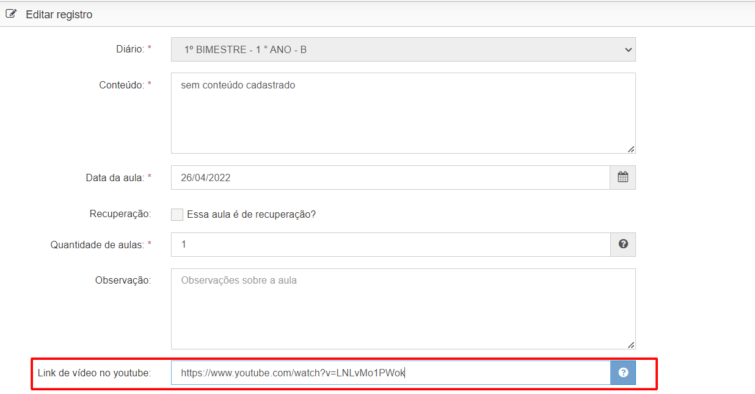755x394 pixels.
Task: Click the Observação text area
Action: [403, 309]
